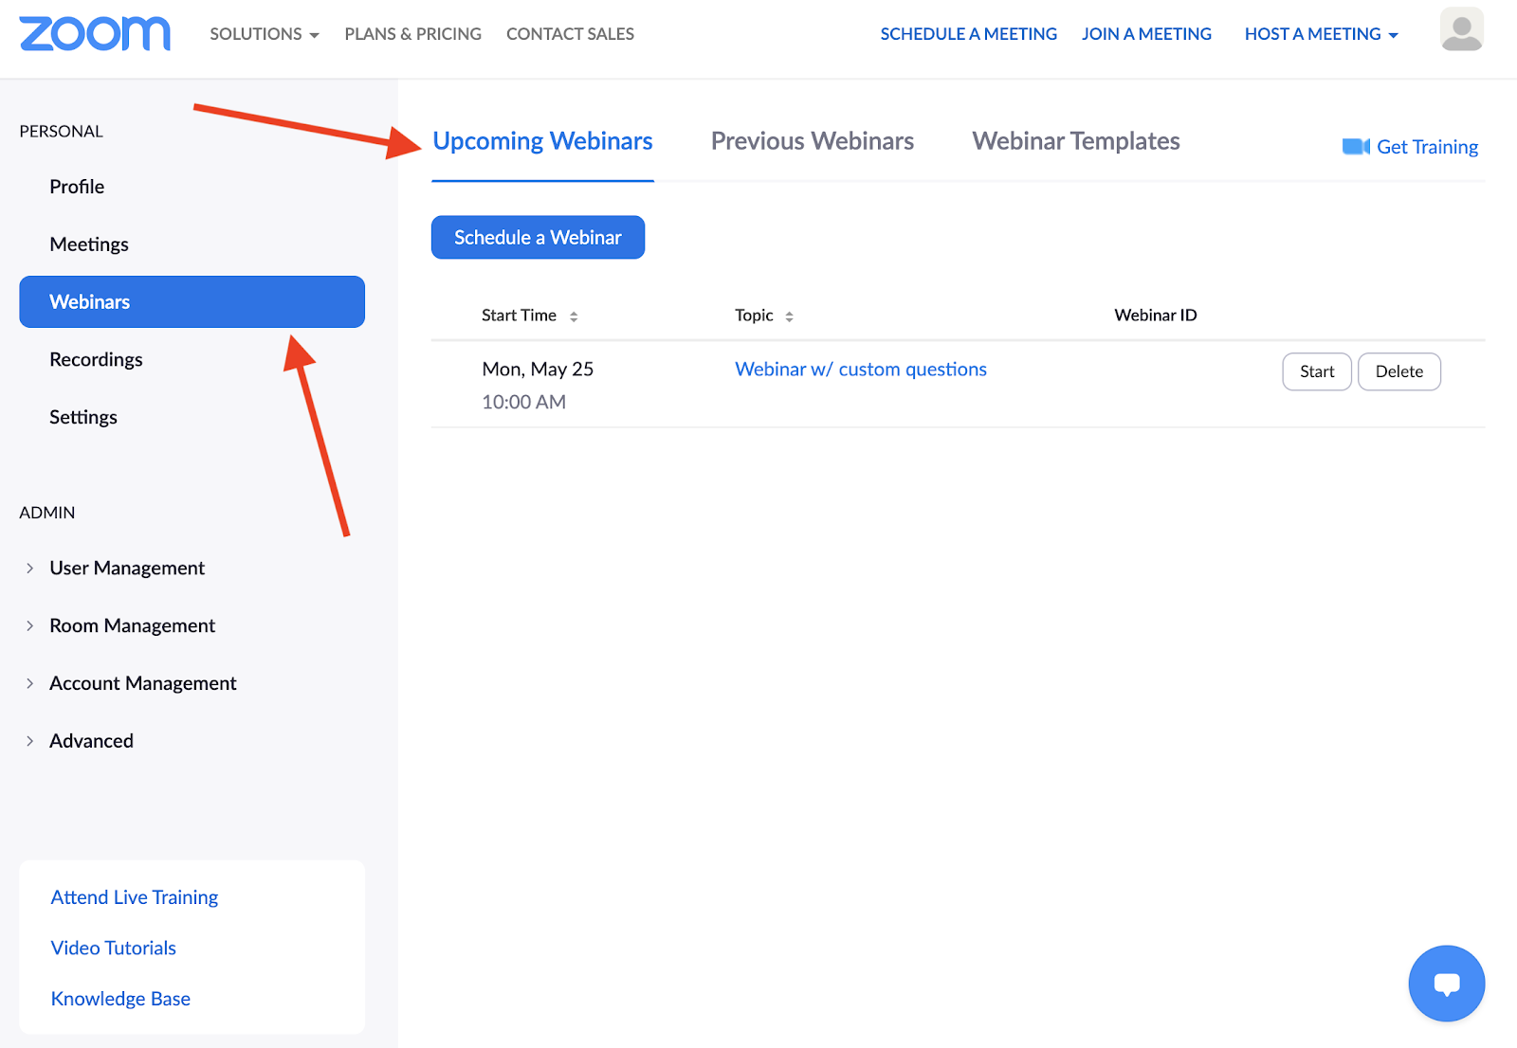Open Webinar w/ custom questions link
This screenshot has width=1517, height=1048.
[860, 370]
